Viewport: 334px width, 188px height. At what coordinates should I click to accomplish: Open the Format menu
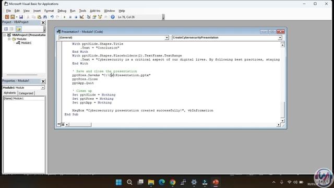click(x=49, y=10)
